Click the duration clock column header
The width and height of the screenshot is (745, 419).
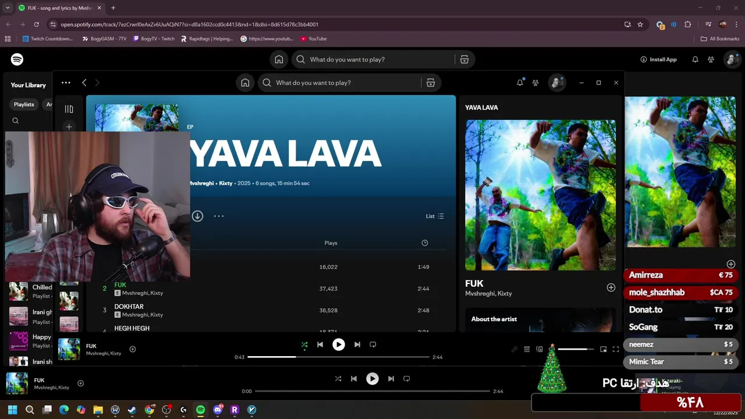tap(424, 243)
